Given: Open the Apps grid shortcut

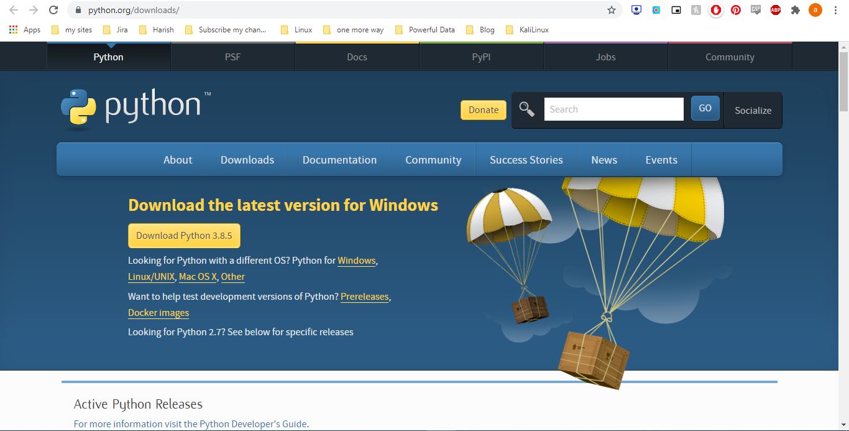Looking at the screenshot, I should [x=25, y=29].
